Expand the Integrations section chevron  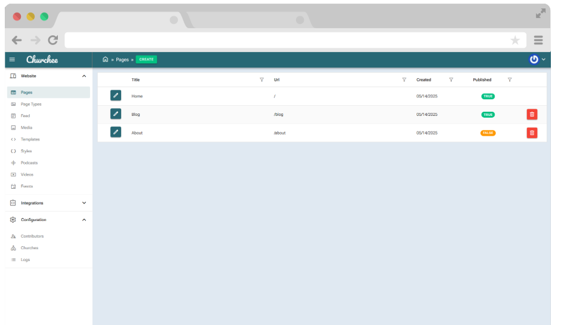[x=84, y=203]
